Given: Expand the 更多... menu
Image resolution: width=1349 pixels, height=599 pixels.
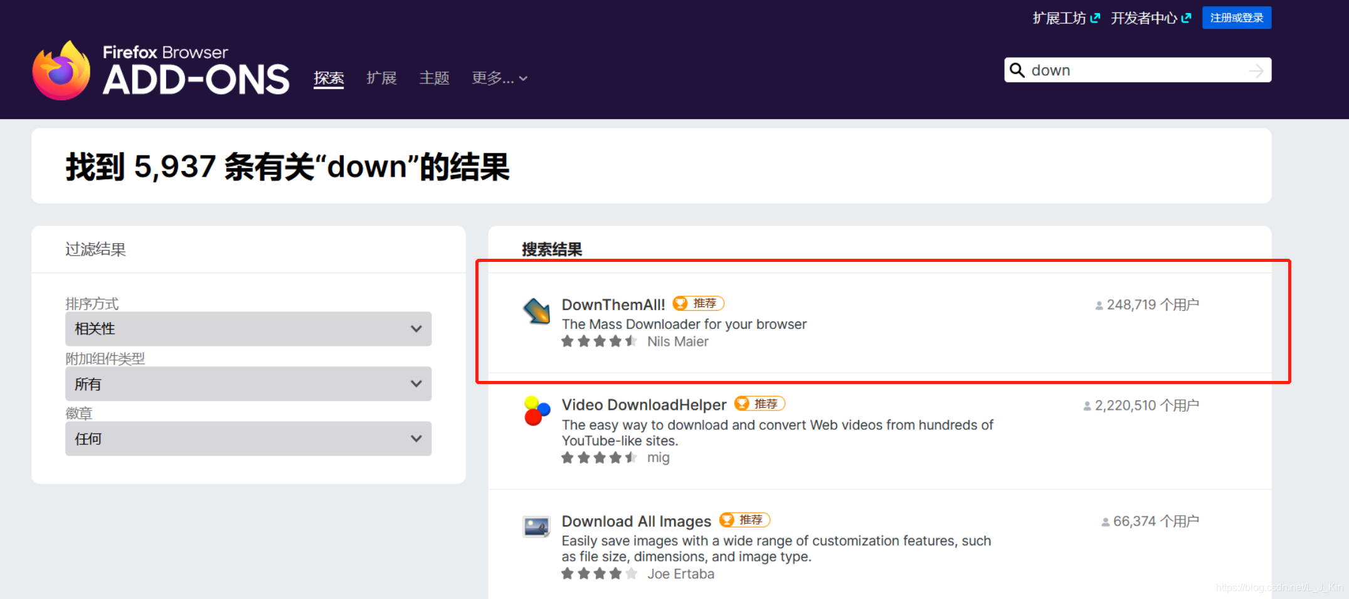Looking at the screenshot, I should pos(499,78).
